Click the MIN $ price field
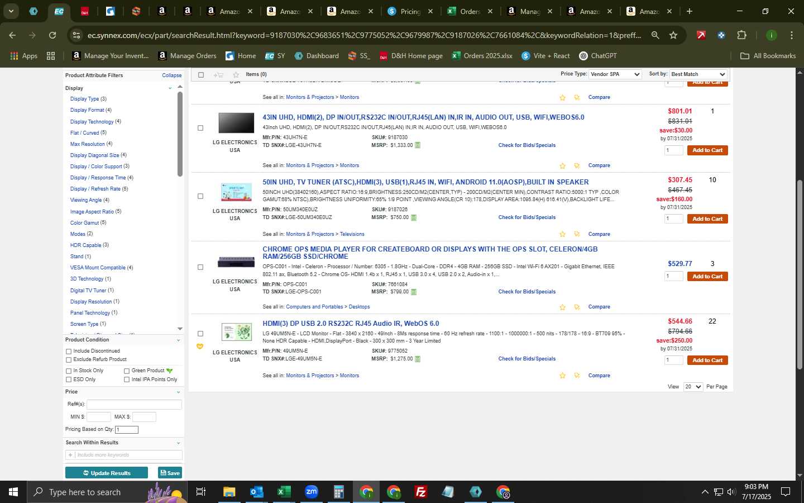Viewport: 804px width, 503px height. tap(99, 417)
